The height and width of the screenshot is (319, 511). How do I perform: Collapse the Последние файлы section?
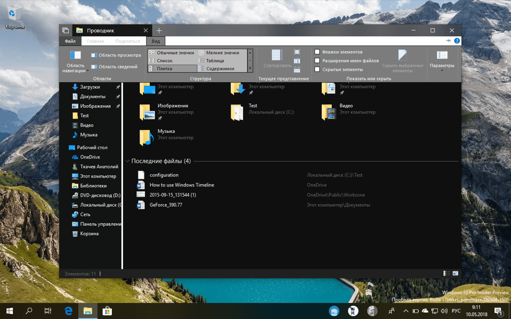pos(127,161)
